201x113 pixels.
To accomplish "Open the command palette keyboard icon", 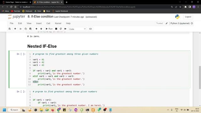I will (90, 29).
